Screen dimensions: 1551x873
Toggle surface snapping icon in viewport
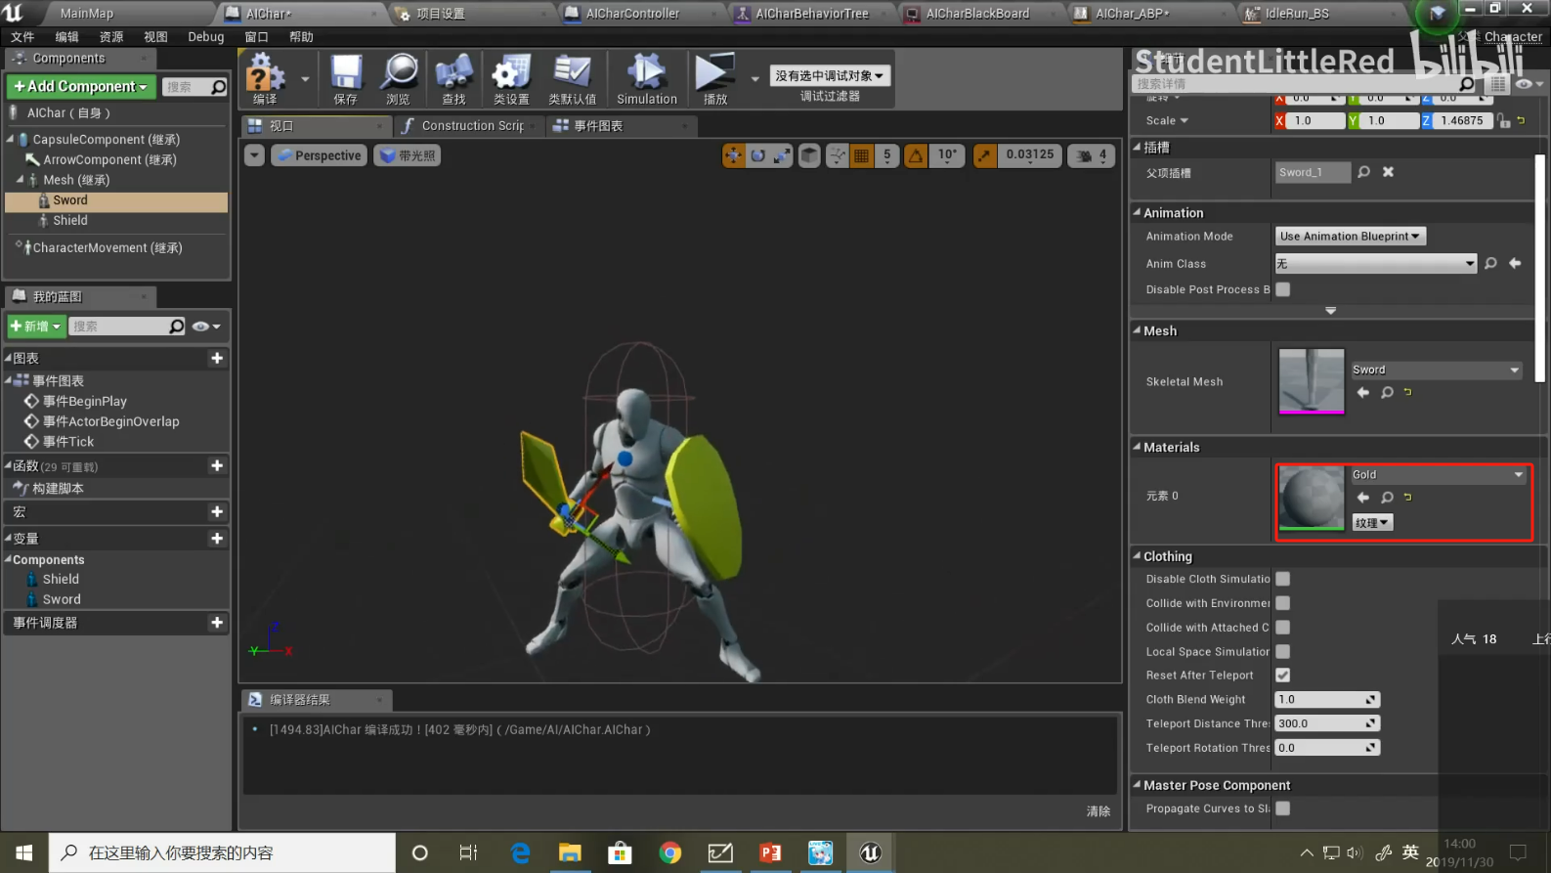pyautogui.click(x=837, y=155)
